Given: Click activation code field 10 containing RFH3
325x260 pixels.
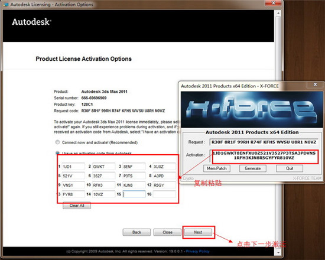Looking at the screenshot, I should pyautogui.click(x=103, y=185).
